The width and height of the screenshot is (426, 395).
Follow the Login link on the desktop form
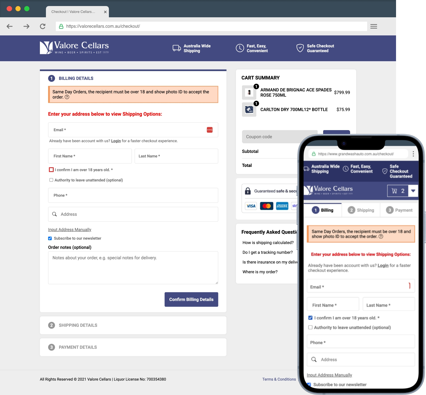point(116,141)
